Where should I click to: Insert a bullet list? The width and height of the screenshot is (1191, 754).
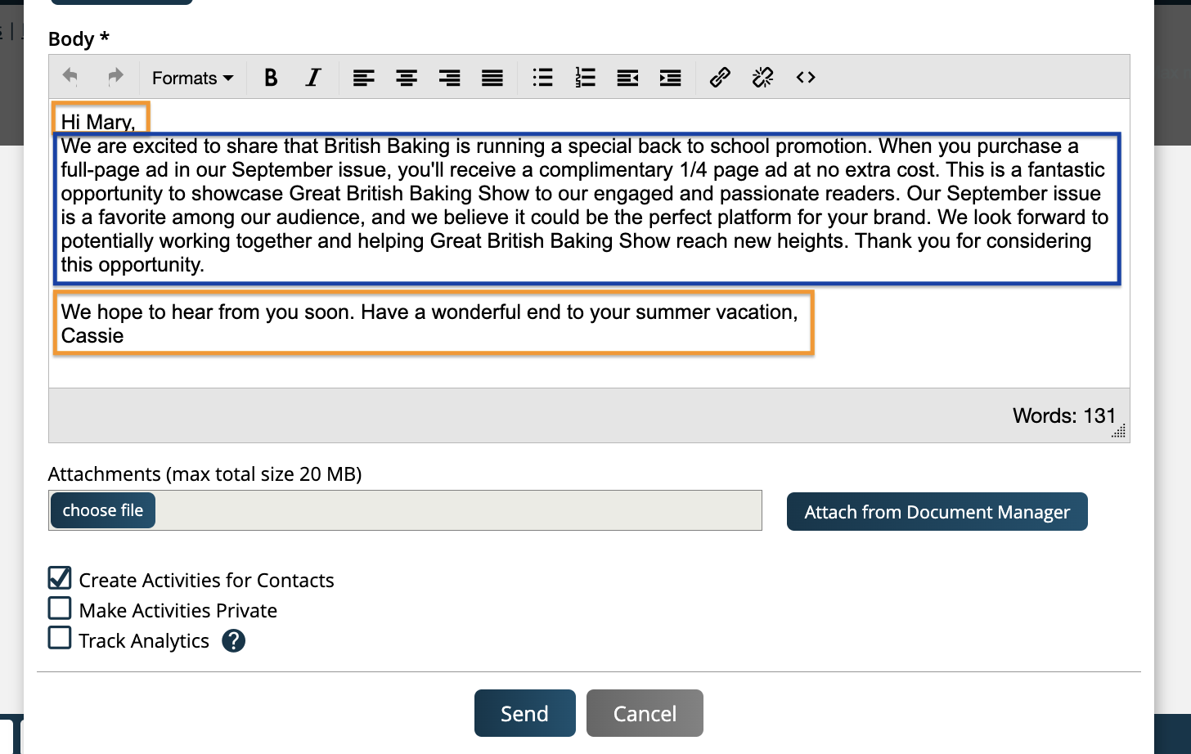[542, 78]
